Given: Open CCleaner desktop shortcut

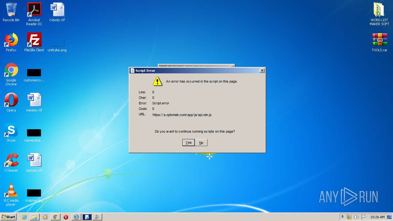Looking at the screenshot, I should 11,163.
